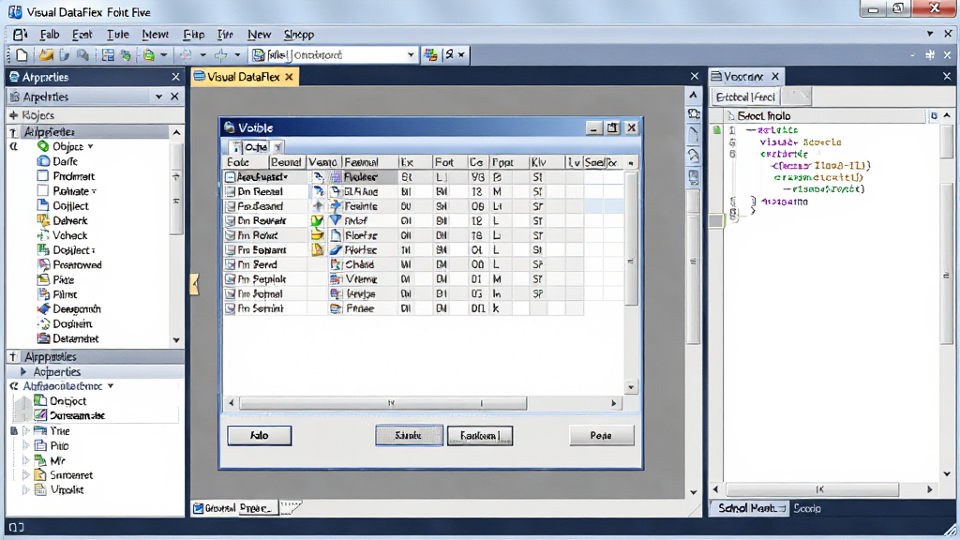Toggle the row checkbox for Fn Roivt
The width and height of the screenshot is (960, 540).
pos(231,235)
